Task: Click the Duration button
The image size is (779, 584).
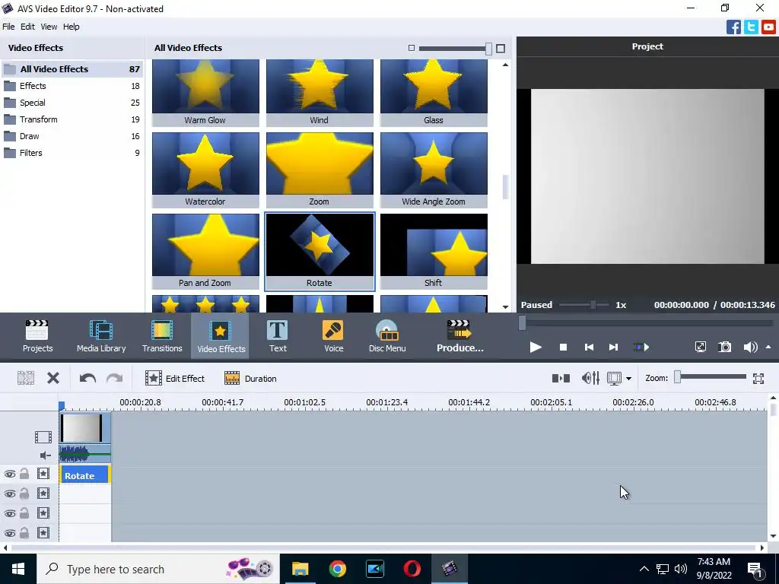Action: 250,379
